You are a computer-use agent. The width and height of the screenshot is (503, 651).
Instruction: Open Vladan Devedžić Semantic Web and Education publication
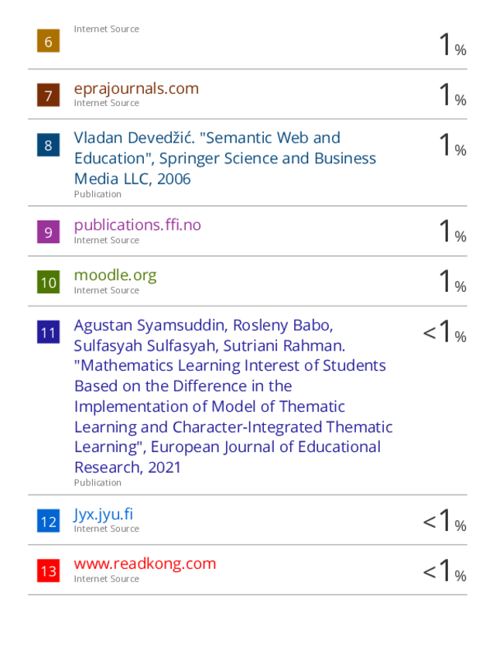tap(225, 158)
